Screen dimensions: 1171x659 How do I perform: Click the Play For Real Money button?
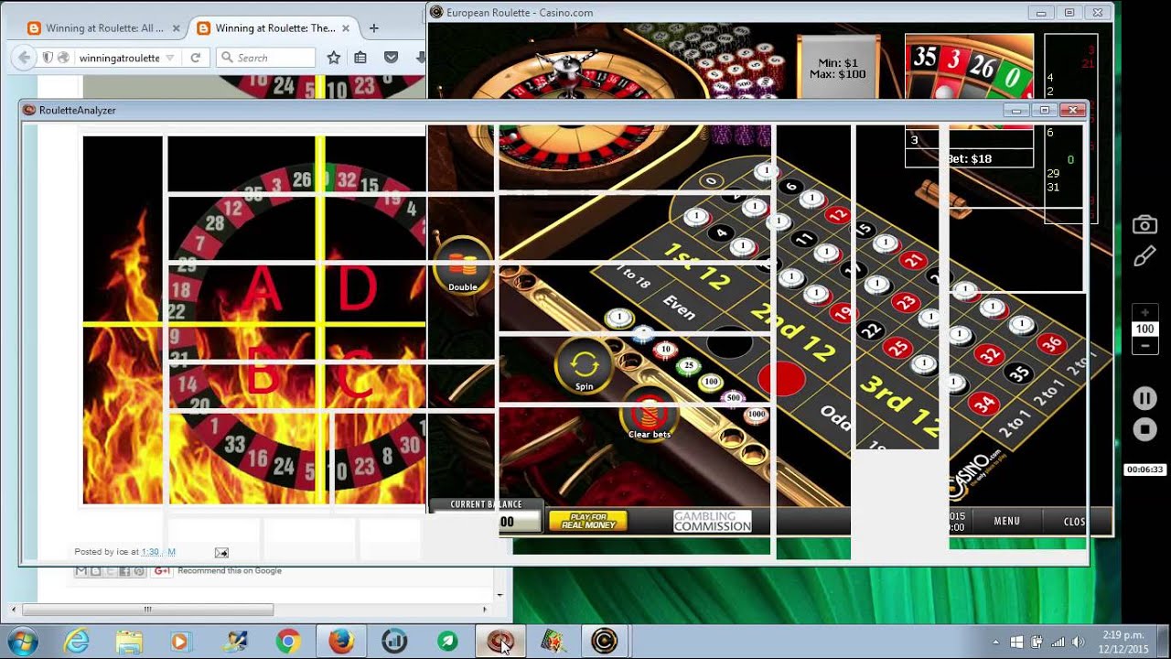click(x=588, y=522)
